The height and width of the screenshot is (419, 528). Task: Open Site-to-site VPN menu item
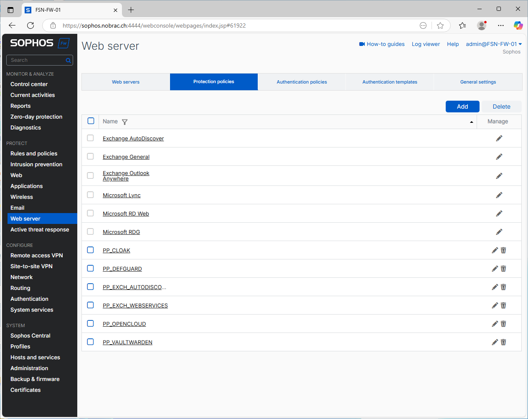31,266
